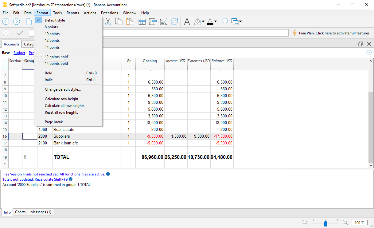
Task: Click the navigate back arrow icon
Action: point(6,22)
